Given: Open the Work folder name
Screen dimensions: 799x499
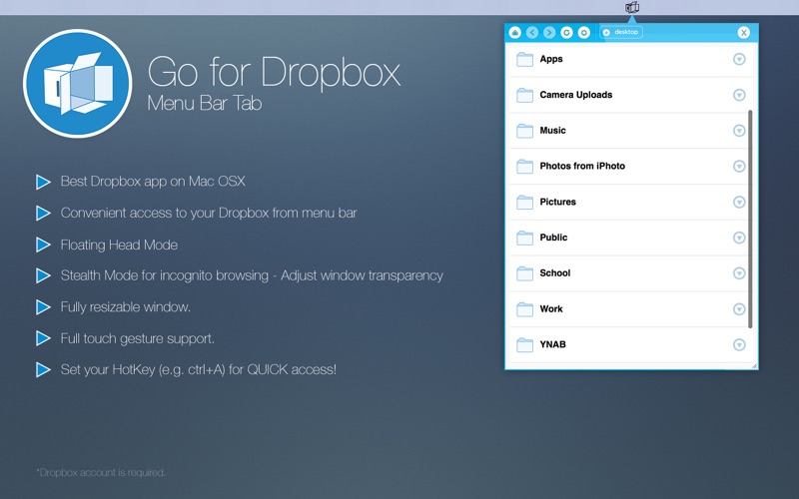Looking at the screenshot, I should [x=551, y=308].
